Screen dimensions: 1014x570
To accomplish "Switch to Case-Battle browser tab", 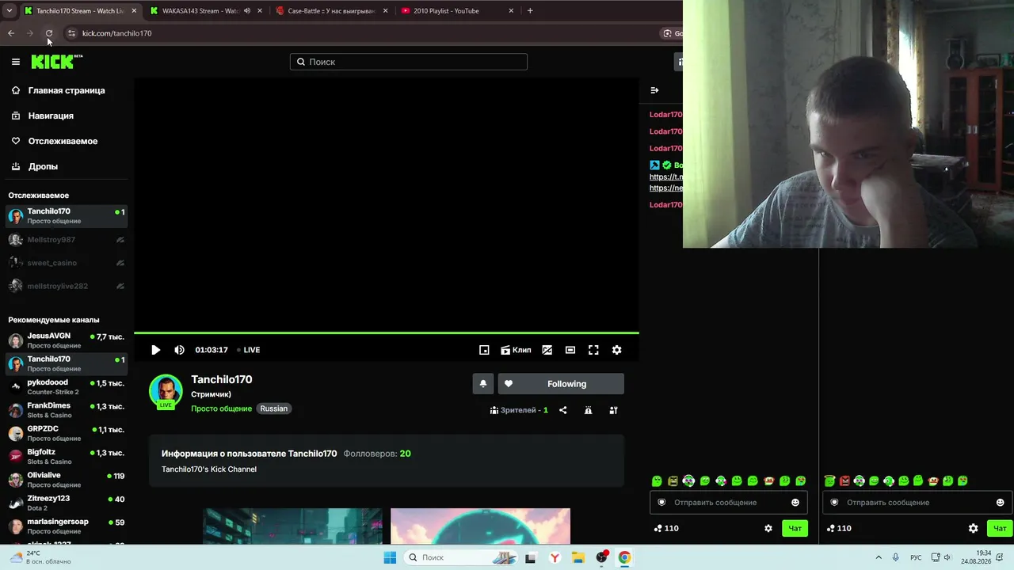I will point(331,11).
